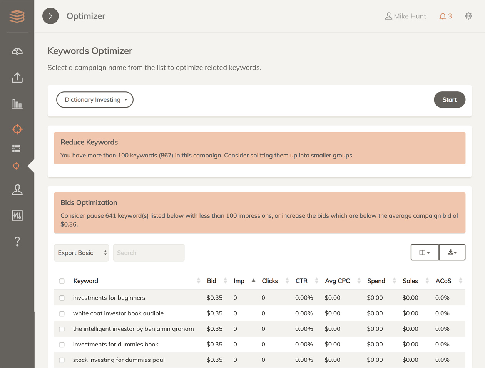The width and height of the screenshot is (485, 368).
Task: Click the settings gear icon in header
Action: [468, 16]
